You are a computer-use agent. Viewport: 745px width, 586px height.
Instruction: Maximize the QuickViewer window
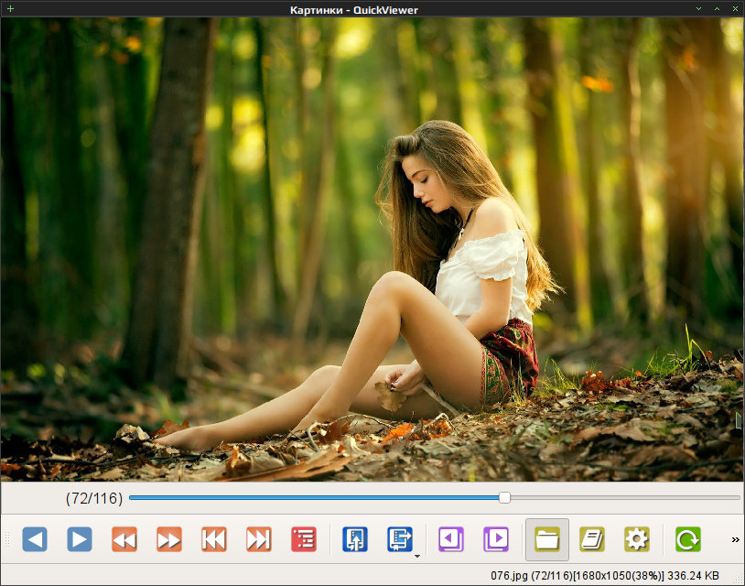pos(717,8)
